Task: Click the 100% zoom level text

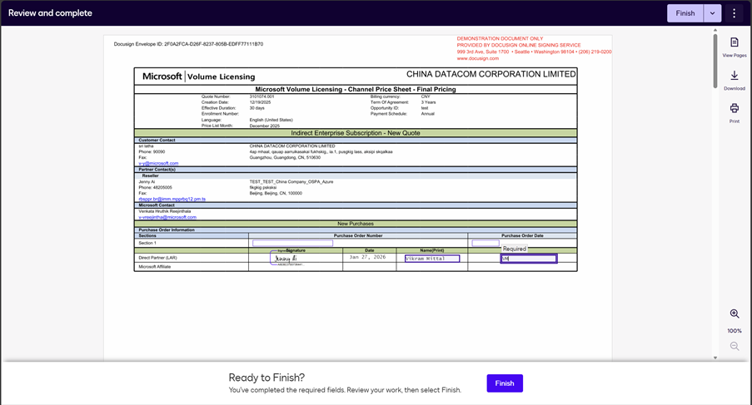Action: (735, 331)
